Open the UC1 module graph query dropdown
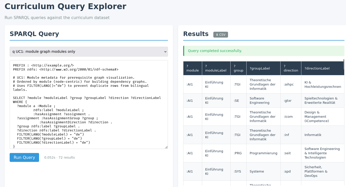 89,52
